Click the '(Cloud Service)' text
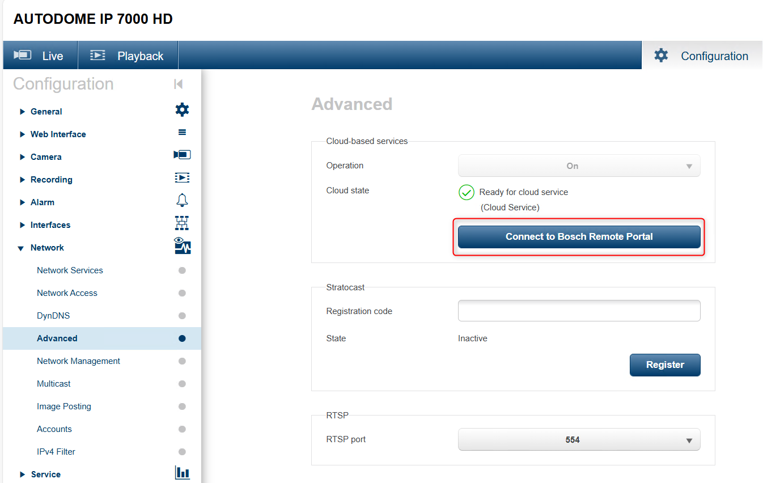763x483 pixels. 510,207
